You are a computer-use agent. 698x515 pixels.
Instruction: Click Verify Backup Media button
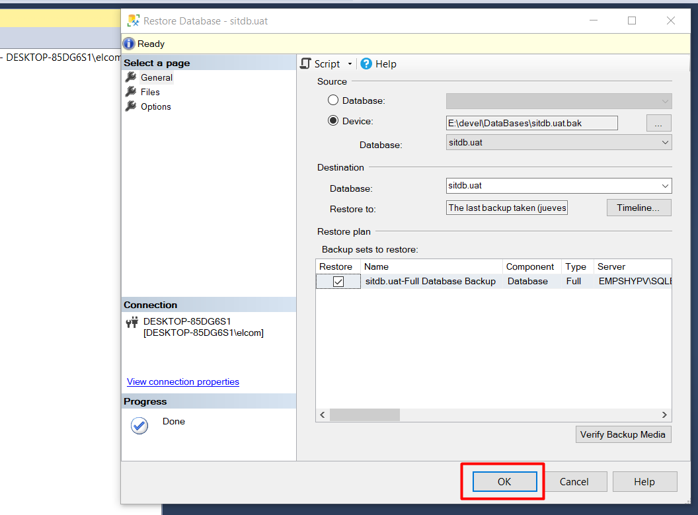pyautogui.click(x=623, y=434)
